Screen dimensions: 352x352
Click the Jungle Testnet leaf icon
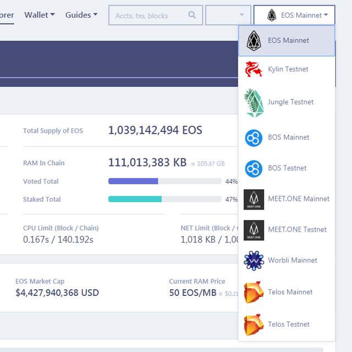pyautogui.click(x=254, y=103)
